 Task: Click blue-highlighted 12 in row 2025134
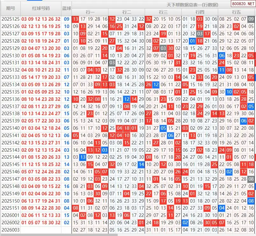(156, 84)
